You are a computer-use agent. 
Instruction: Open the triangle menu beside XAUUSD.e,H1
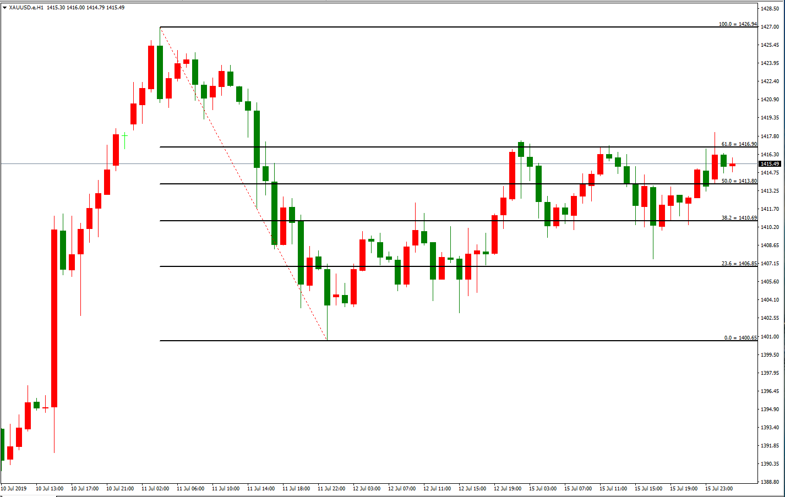point(5,8)
